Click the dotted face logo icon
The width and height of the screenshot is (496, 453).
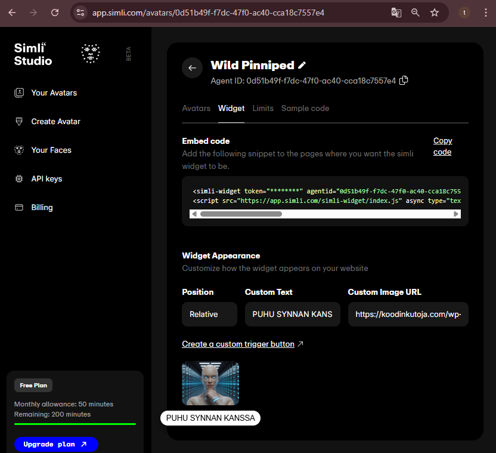point(91,53)
